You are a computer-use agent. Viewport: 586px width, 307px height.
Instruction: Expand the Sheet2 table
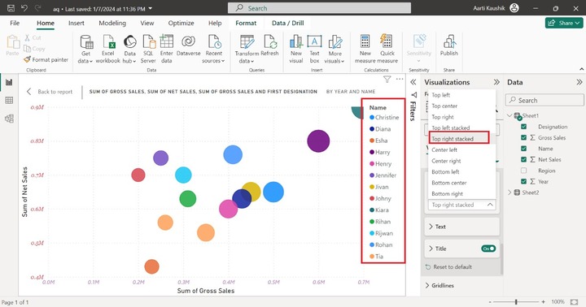(509, 192)
